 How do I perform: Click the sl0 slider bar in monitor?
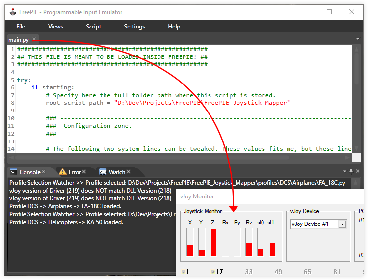point(261,242)
